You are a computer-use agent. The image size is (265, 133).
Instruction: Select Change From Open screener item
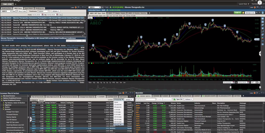[13, 112]
